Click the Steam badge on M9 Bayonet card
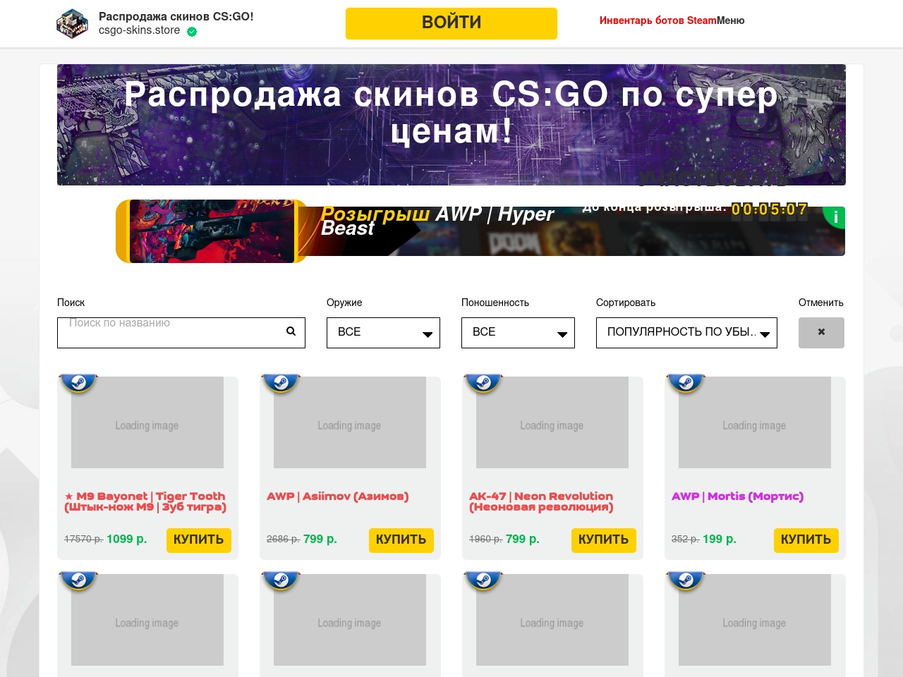 coord(78,384)
